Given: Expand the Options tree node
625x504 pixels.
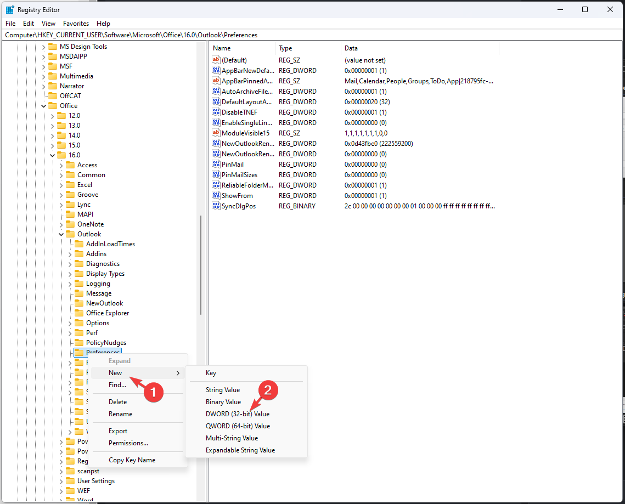Looking at the screenshot, I should [x=70, y=323].
